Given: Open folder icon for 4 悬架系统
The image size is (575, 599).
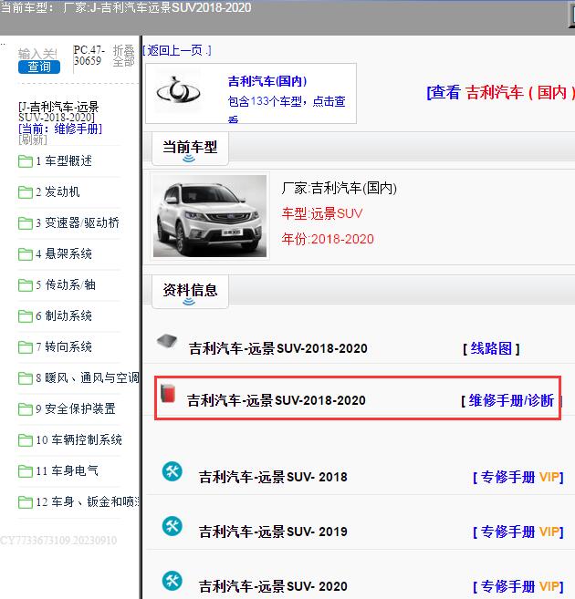Looking at the screenshot, I should pyautogui.click(x=26, y=254).
